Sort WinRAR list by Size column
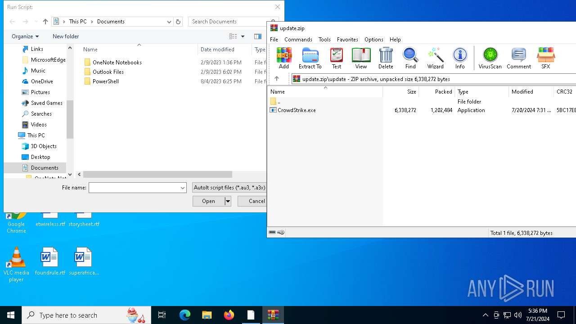 pos(401,92)
